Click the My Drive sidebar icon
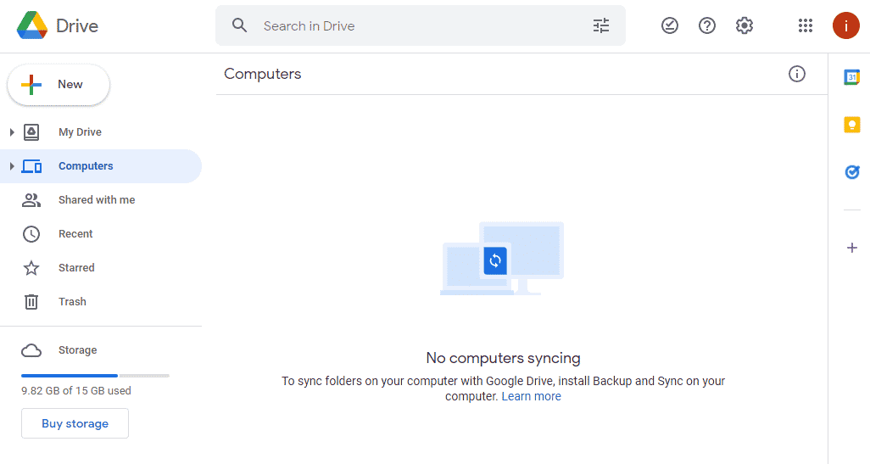Image resolution: width=870 pixels, height=464 pixels. pyautogui.click(x=31, y=132)
